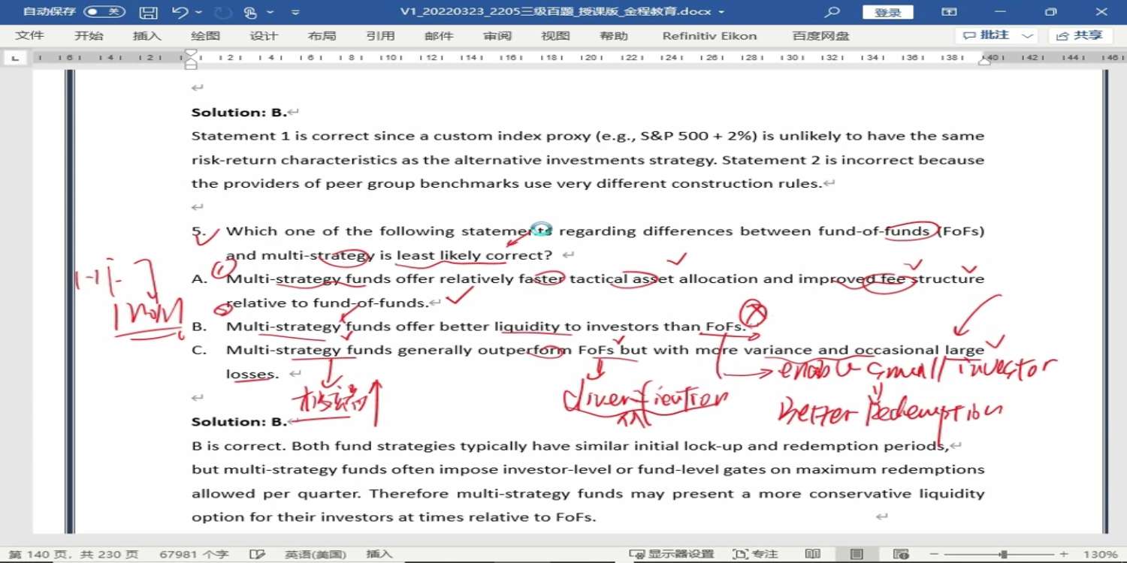Viewport: 1127px width, 563px height.
Task: Switch to Web Layout view icon
Action: tap(899, 554)
